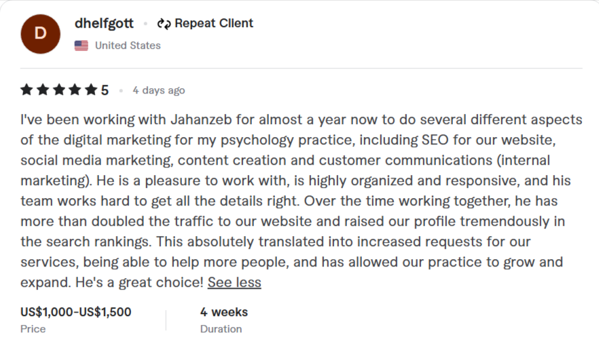
Task: Click the United States country text
Action: coord(128,45)
